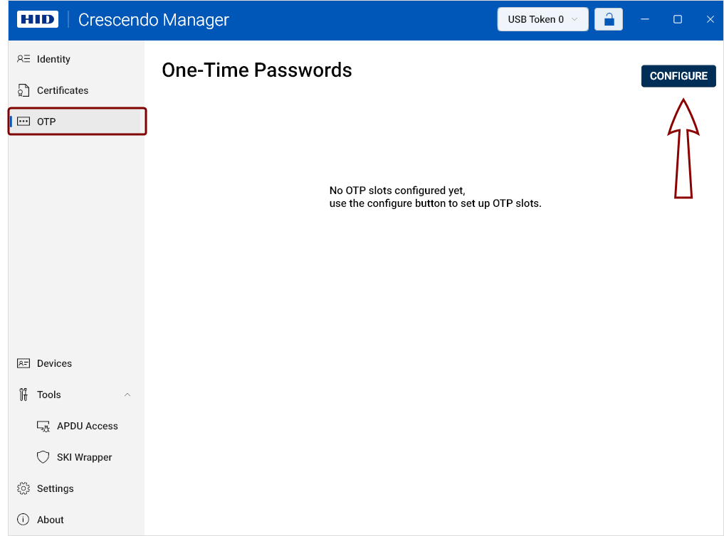Image resolution: width=724 pixels, height=536 pixels.
Task: Minimize the Crescendo Manager window
Action: 645,19
